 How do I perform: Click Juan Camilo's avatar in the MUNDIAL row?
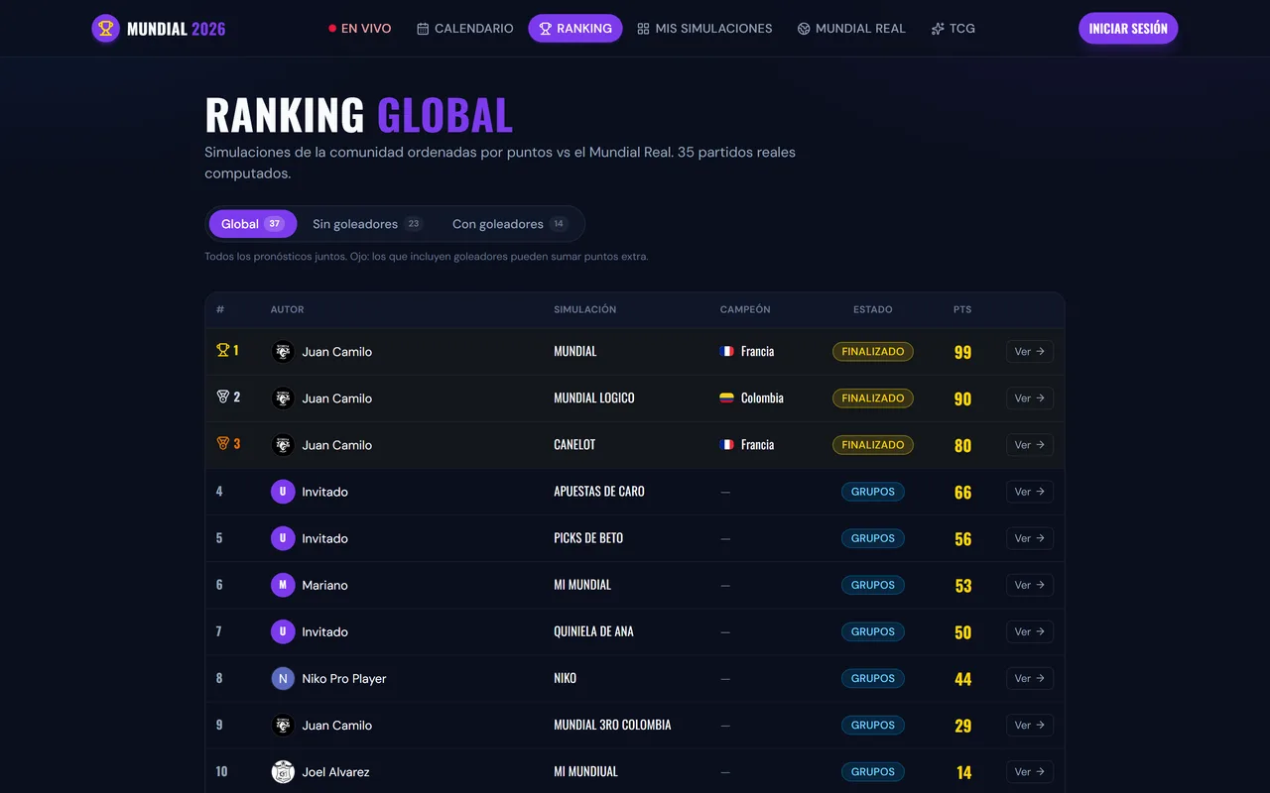283,352
